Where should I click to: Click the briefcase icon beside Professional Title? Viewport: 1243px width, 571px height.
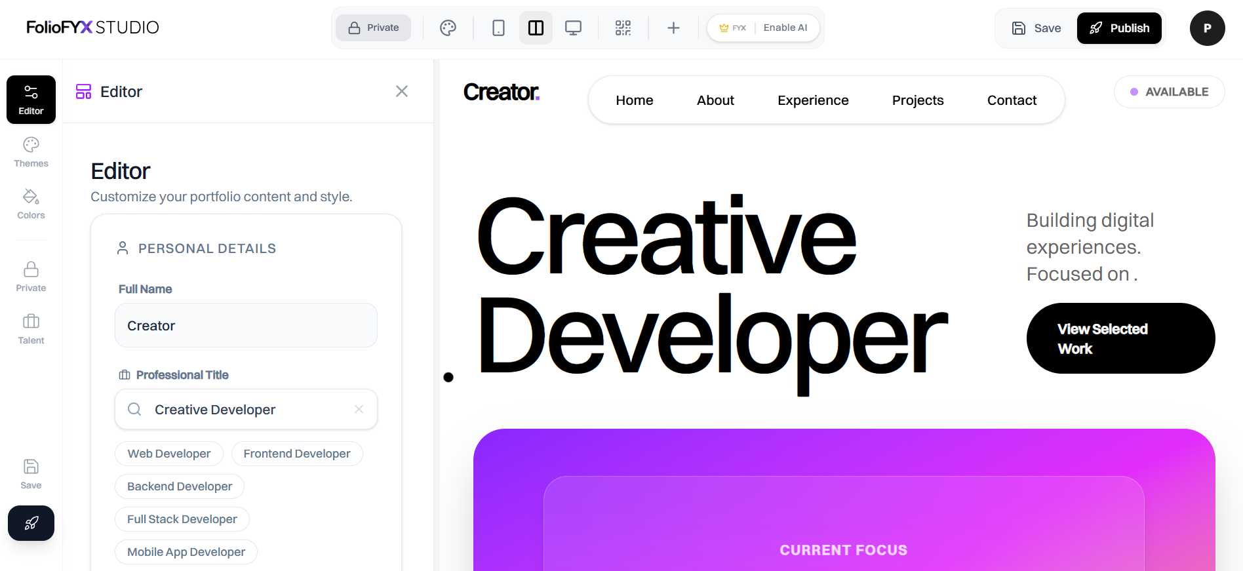pos(125,375)
